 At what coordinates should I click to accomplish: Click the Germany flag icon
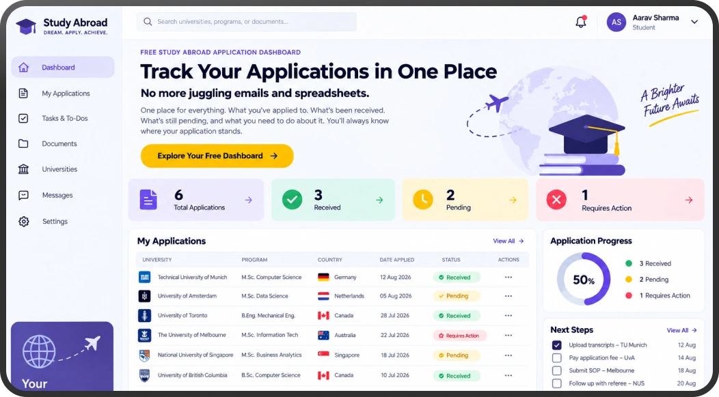(x=323, y=277)
